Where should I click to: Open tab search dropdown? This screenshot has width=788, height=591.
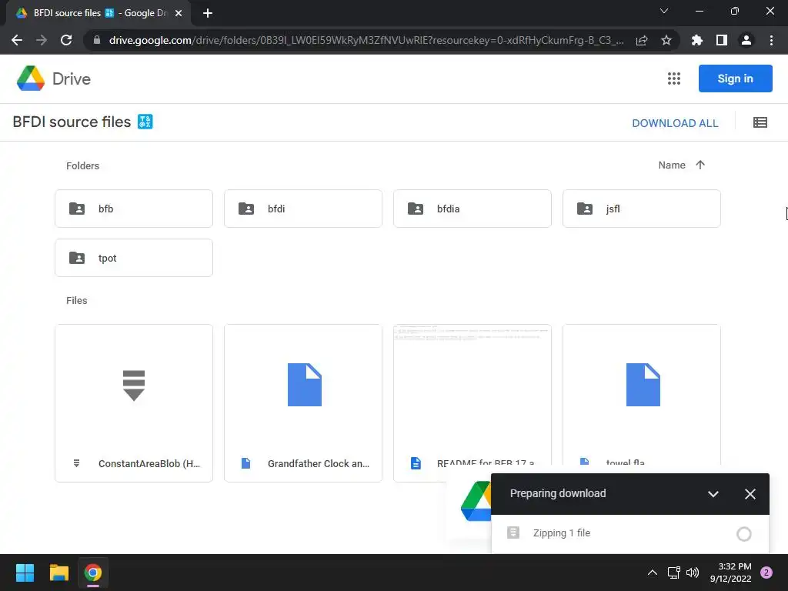pos(664,11)
